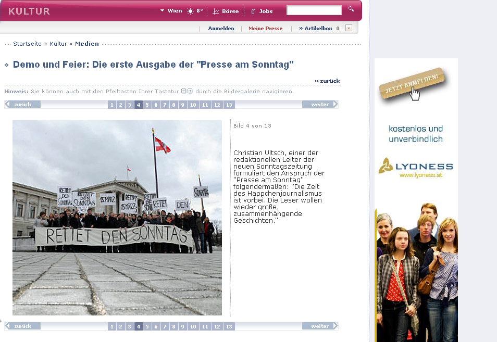Click the Anmelden link
The image size is (497, 342).
[x=221, y=28]
